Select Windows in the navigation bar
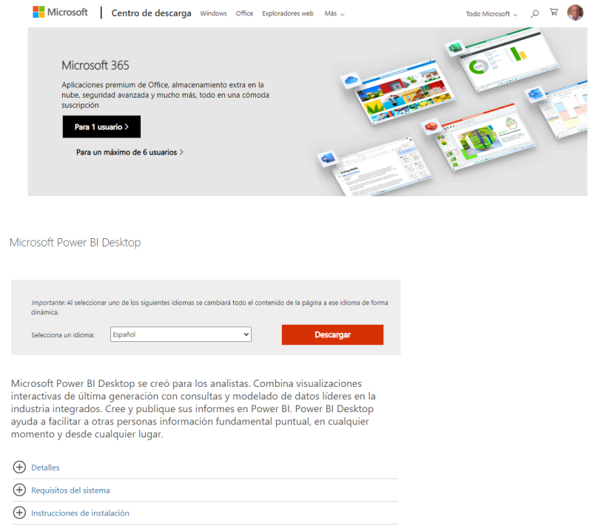This screenshot has height=529, width=592. point(213,13)
